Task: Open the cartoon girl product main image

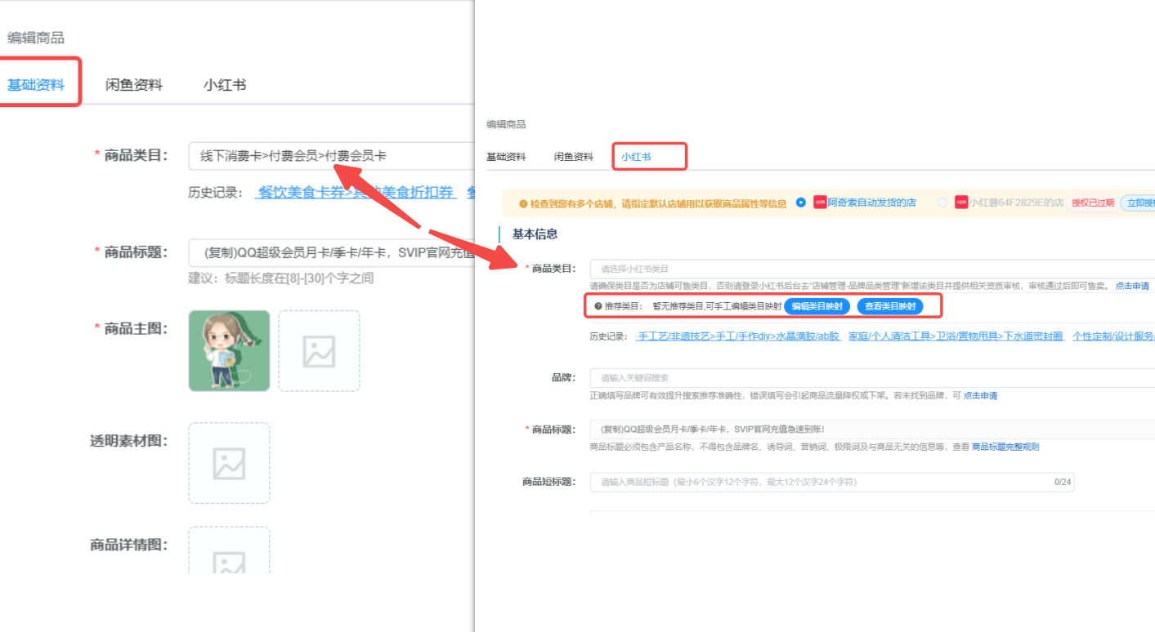Action: pyautogui.click(x=230, y=350)
